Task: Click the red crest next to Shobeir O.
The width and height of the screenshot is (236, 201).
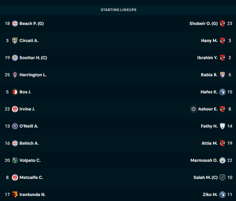Action: [222, 24]
